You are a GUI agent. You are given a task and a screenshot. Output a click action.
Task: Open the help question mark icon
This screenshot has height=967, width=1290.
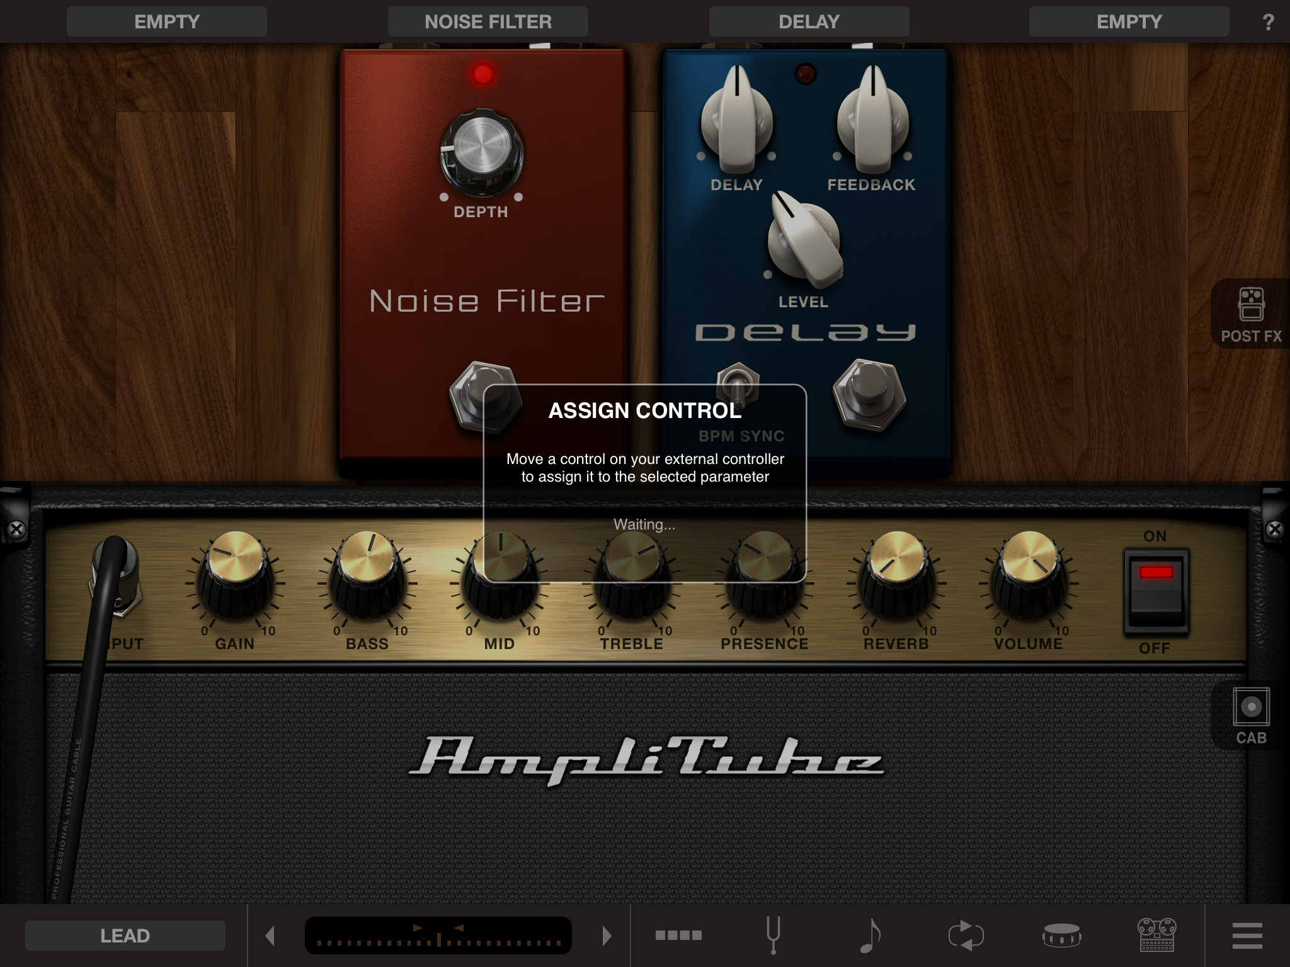1268,22
